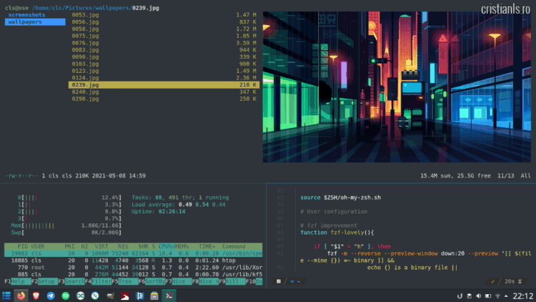Open the application launcher menu
Viewport: 536px width, 302px height.
tap(6, 295)
